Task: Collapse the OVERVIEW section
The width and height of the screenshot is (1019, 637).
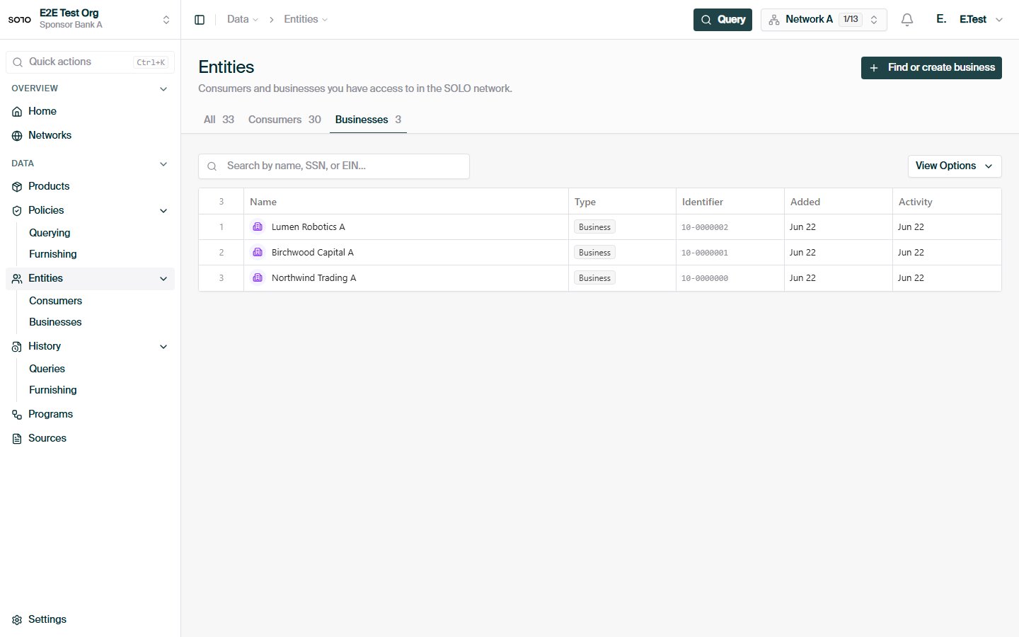Action: 163,89
